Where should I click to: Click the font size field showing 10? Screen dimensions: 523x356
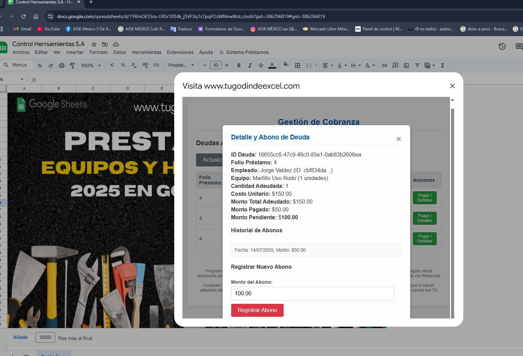pos(216,65)
